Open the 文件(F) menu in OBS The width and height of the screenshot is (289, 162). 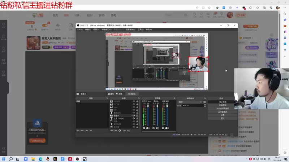point(79,30)
